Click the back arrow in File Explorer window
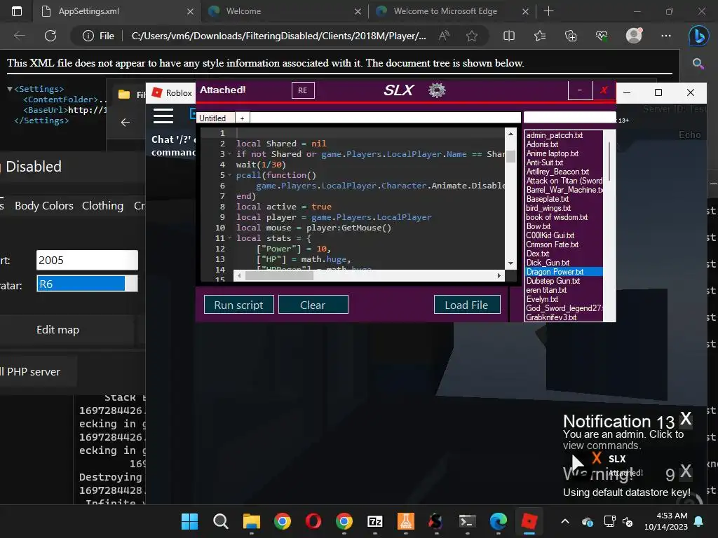718x538 pixels. (126, 122)
